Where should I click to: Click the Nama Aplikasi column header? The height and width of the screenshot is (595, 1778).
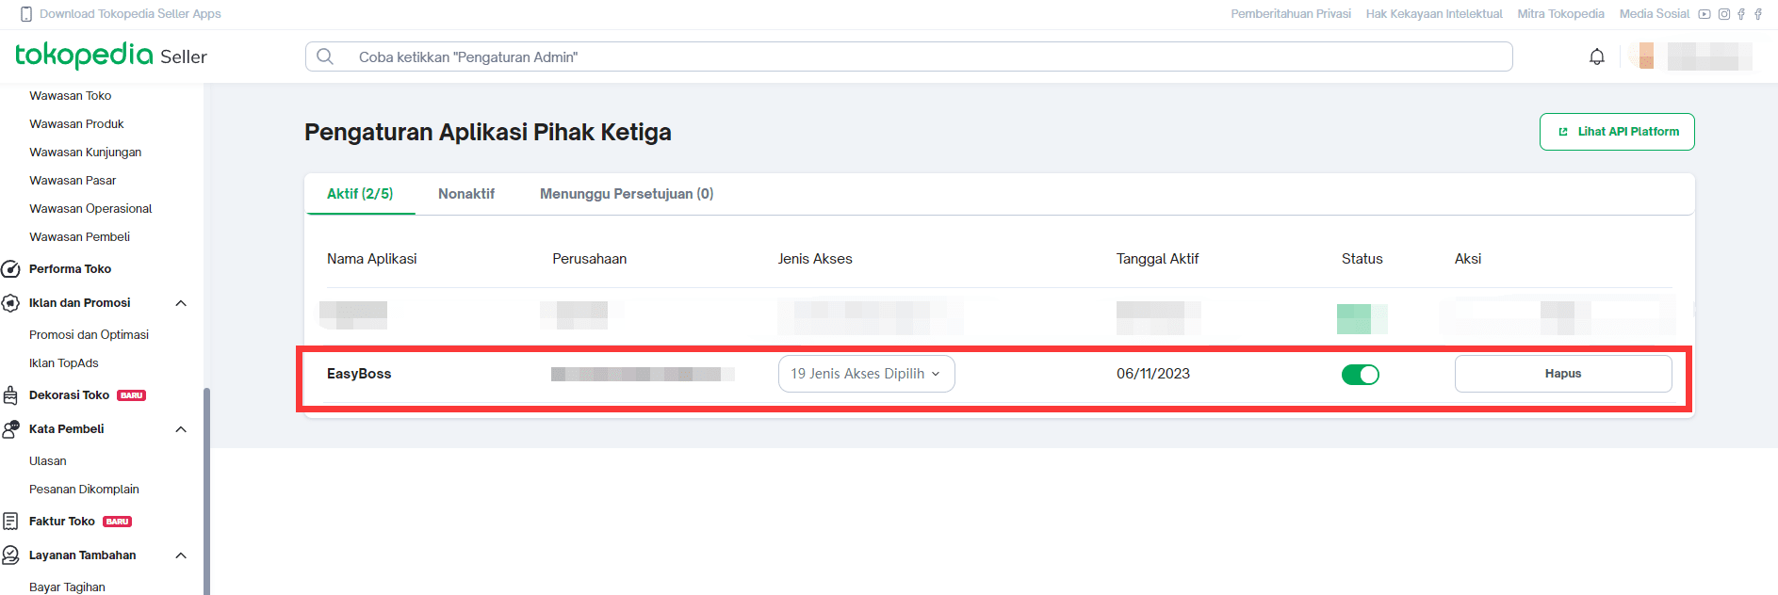tap(372, 259)
